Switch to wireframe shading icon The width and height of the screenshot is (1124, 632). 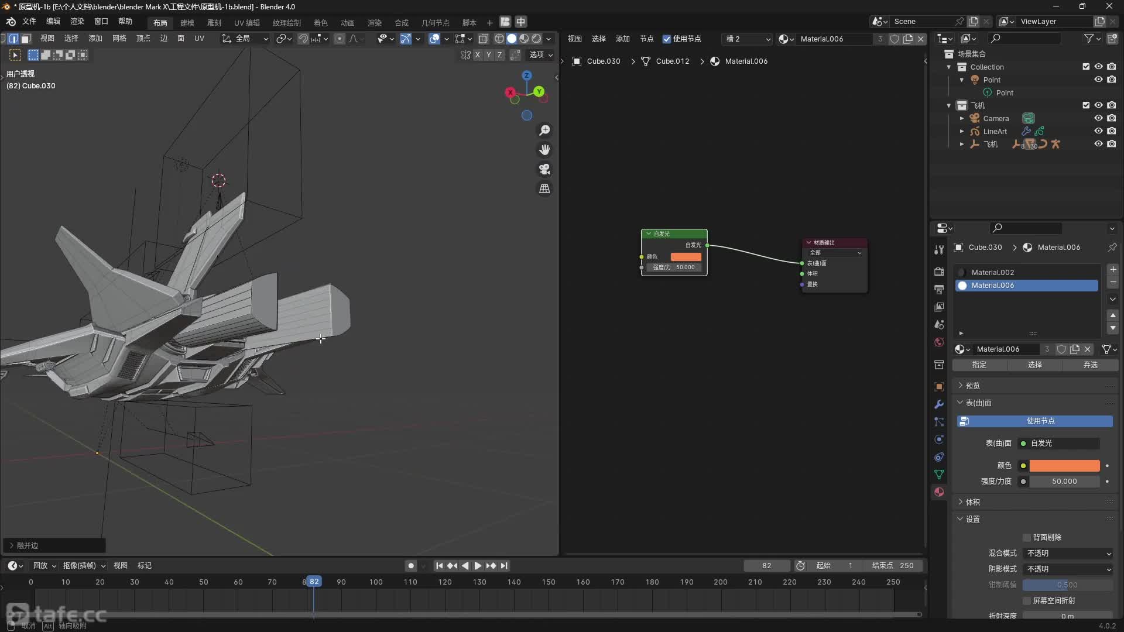[x=499, y=39]
